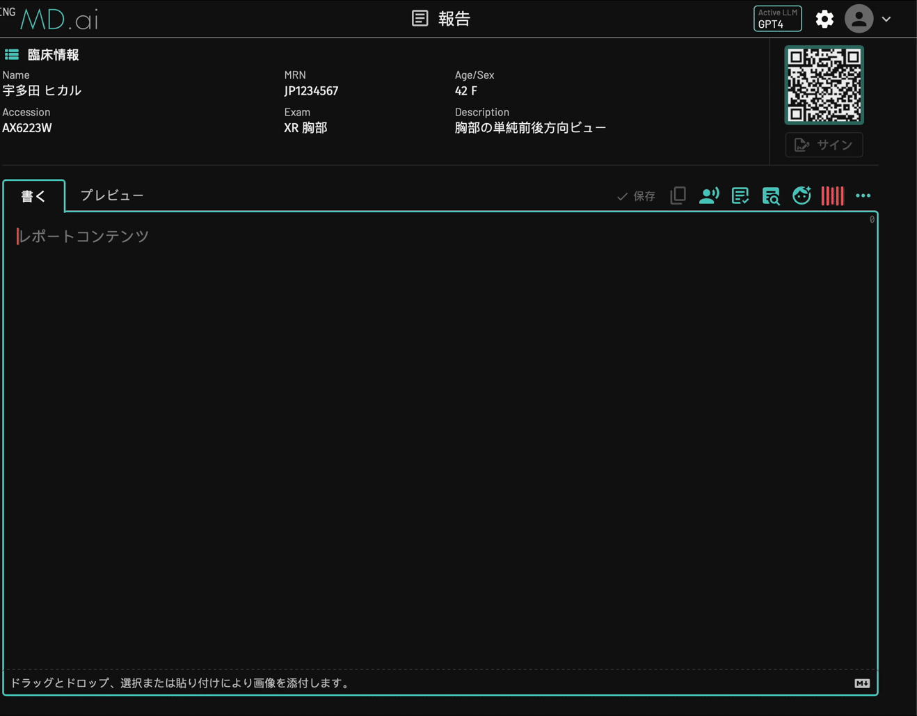The image size is (917, 716).
Task: Select the 書く tab
Action: [x=33, y=196]
